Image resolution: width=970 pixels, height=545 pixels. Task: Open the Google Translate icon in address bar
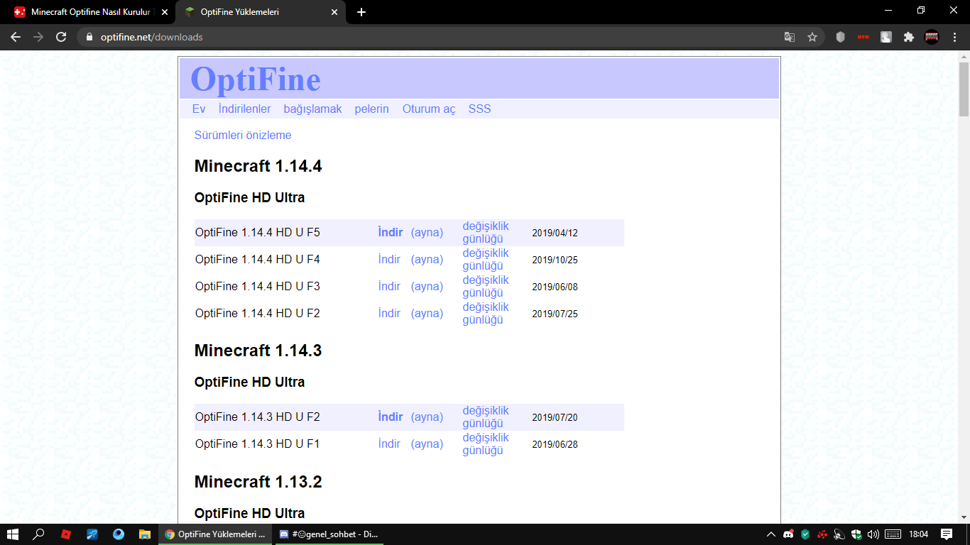790,37
